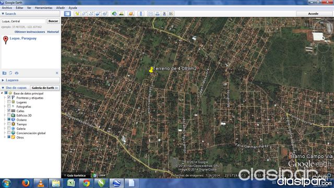Screen dimensions: 334x188
Task: Copy search results to My Places folder icon
Action: [x=4, y=73]
